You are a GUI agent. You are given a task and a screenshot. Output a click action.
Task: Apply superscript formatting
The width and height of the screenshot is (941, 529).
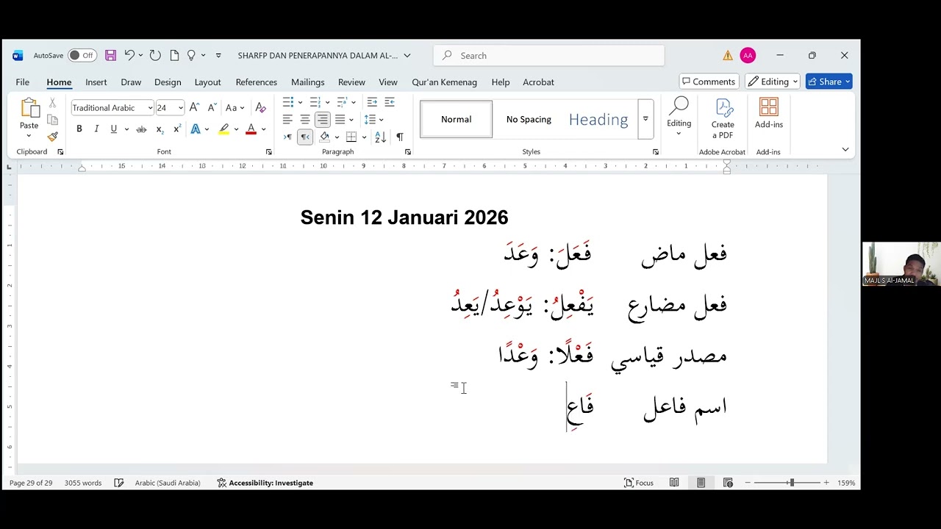pyautogui.click(x=177, y=129)
